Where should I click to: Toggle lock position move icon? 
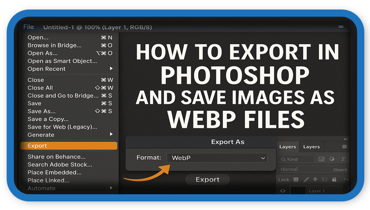[x=315, y=180]
